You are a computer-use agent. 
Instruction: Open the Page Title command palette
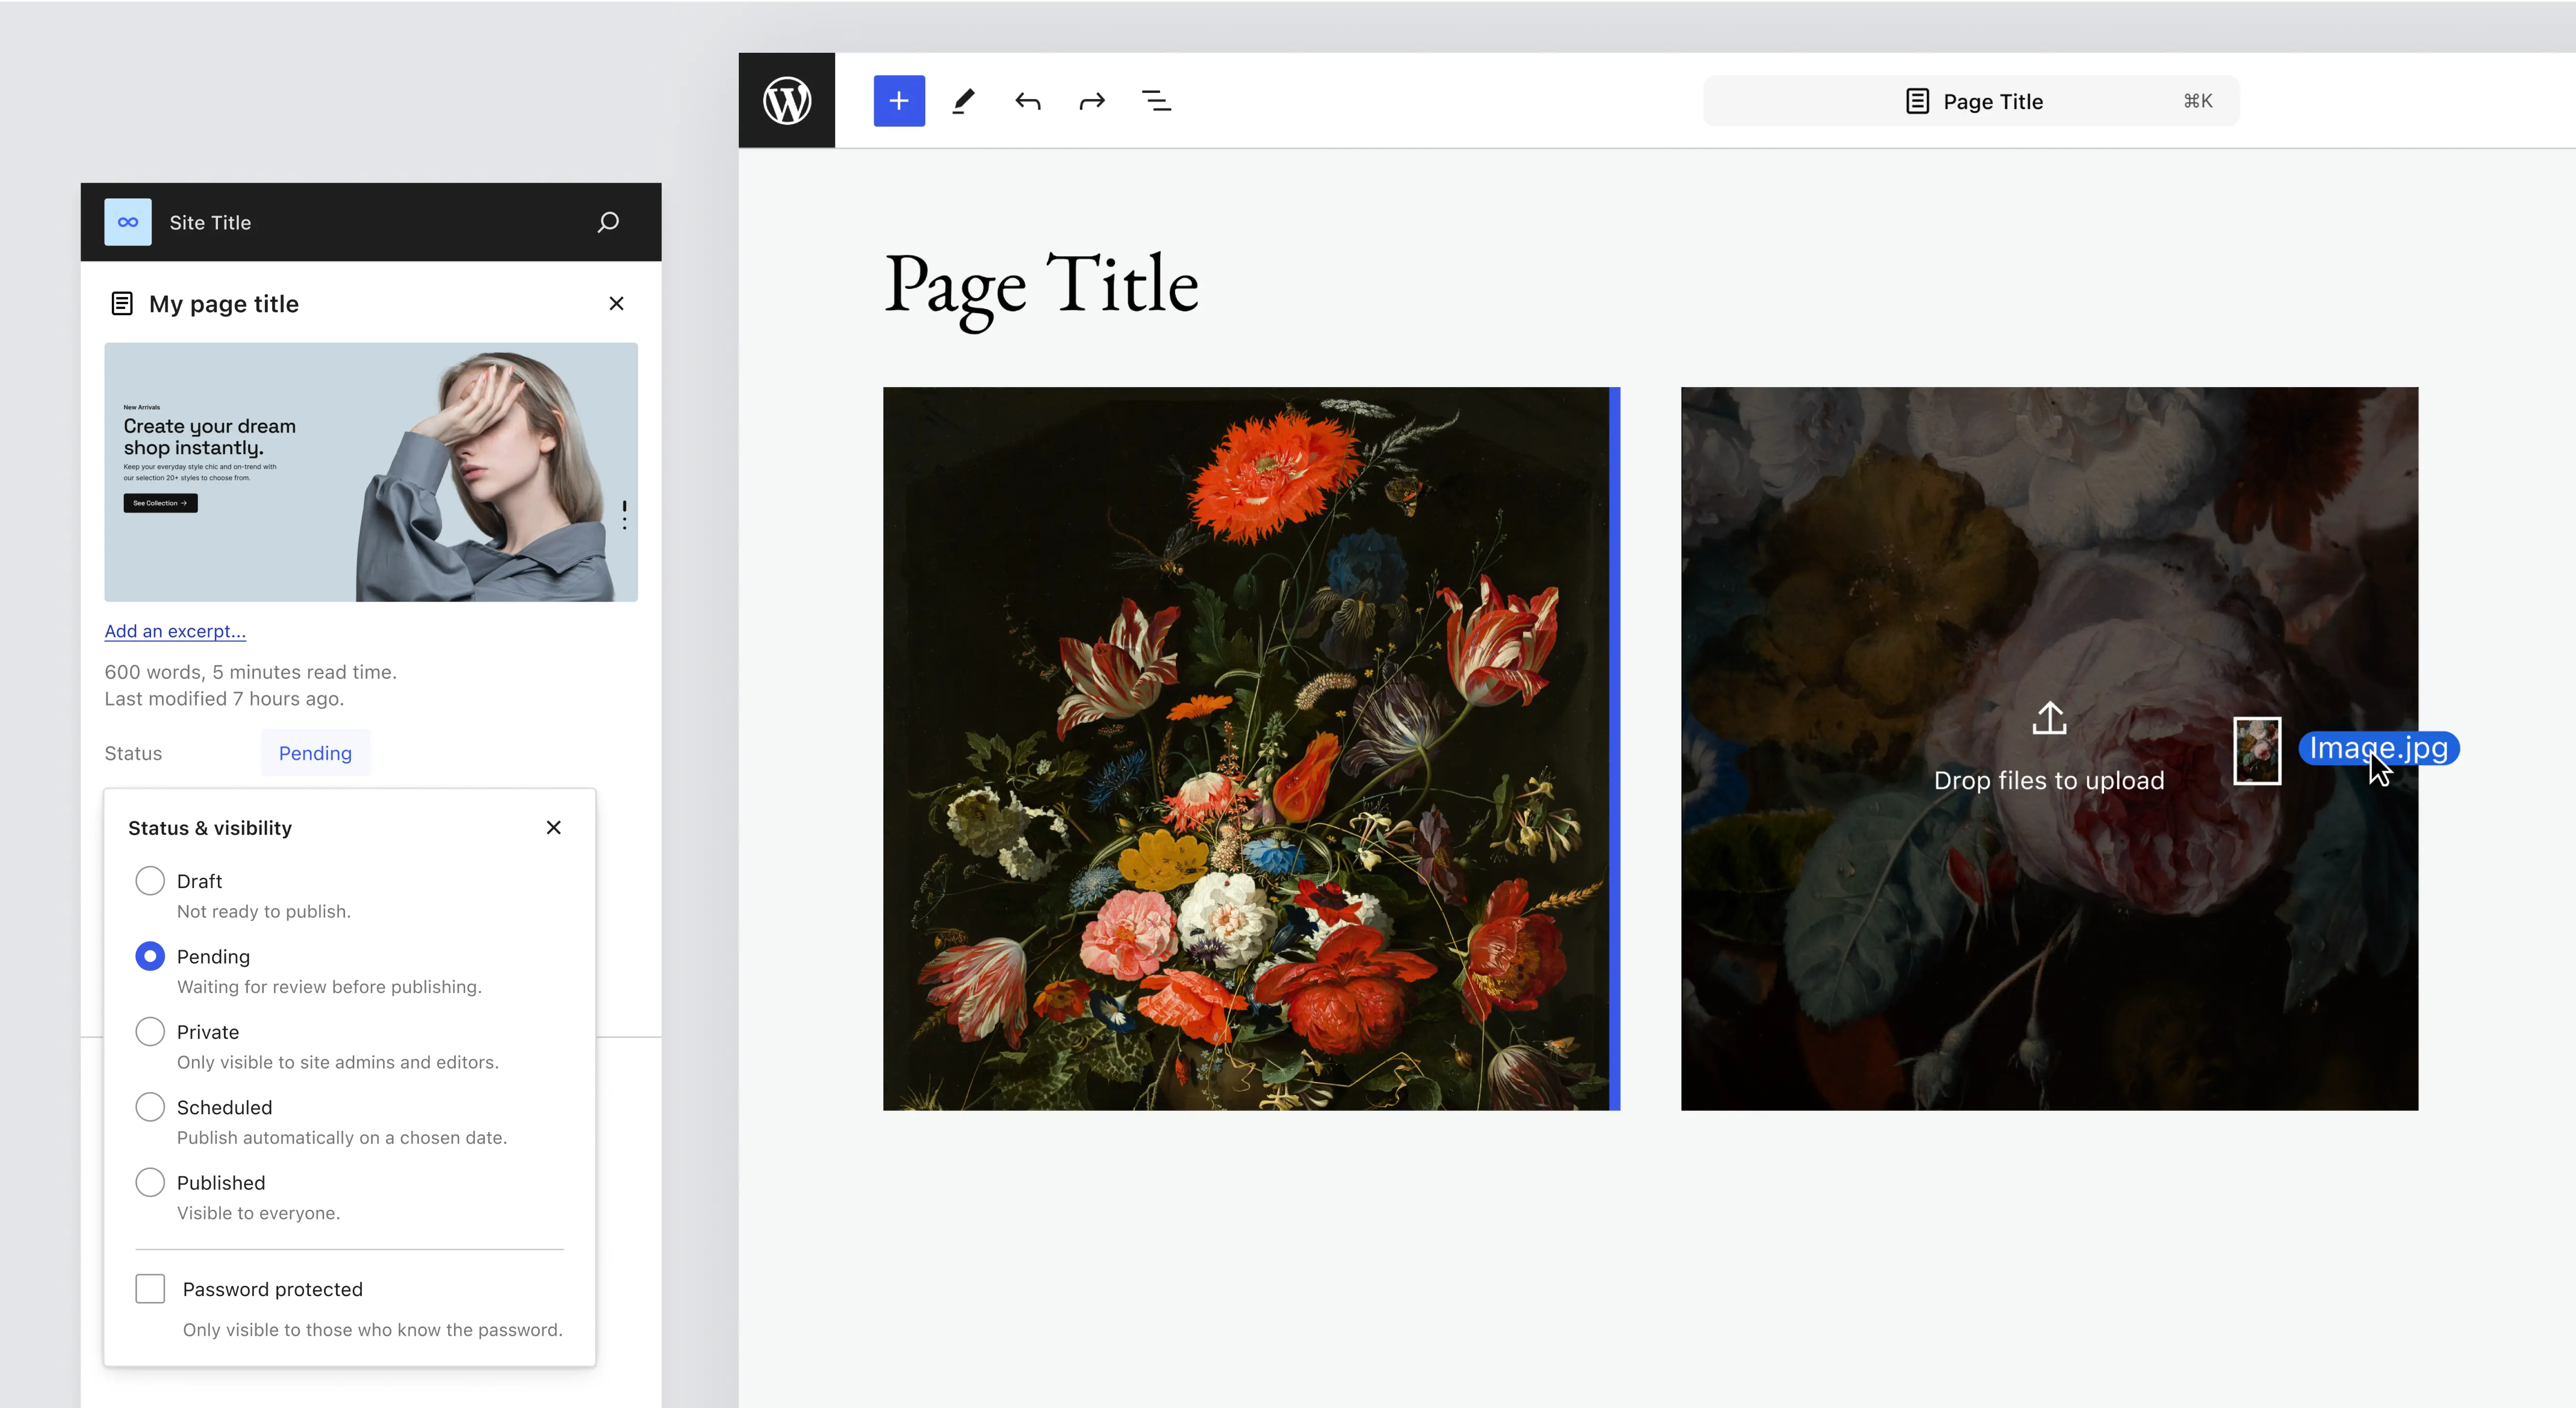[1970, 101]
